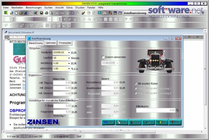This screenshot has height=140, width=209.
Task: Click the Laufzeit field showing 36
Action: [x=60, y=58]
